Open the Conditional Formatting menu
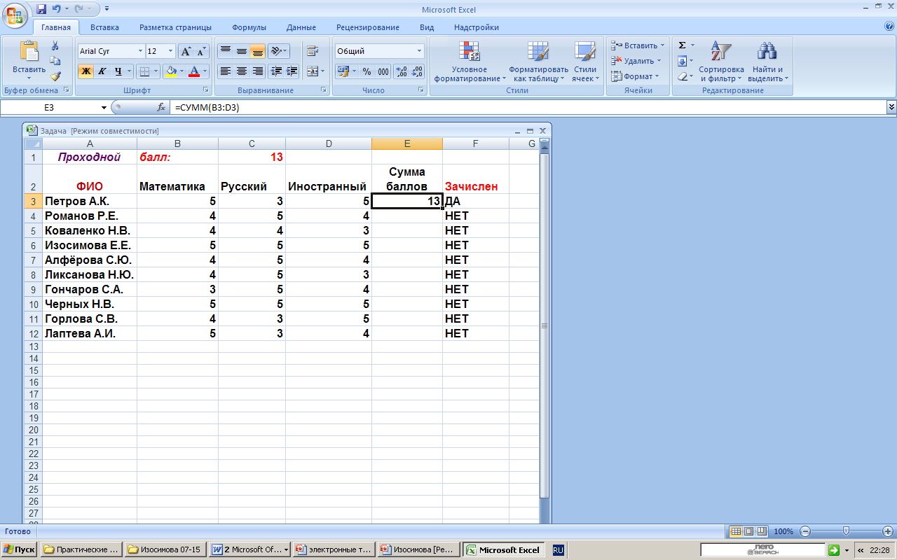The width and height of the screenshot is (897, 560). pos(469,62)
